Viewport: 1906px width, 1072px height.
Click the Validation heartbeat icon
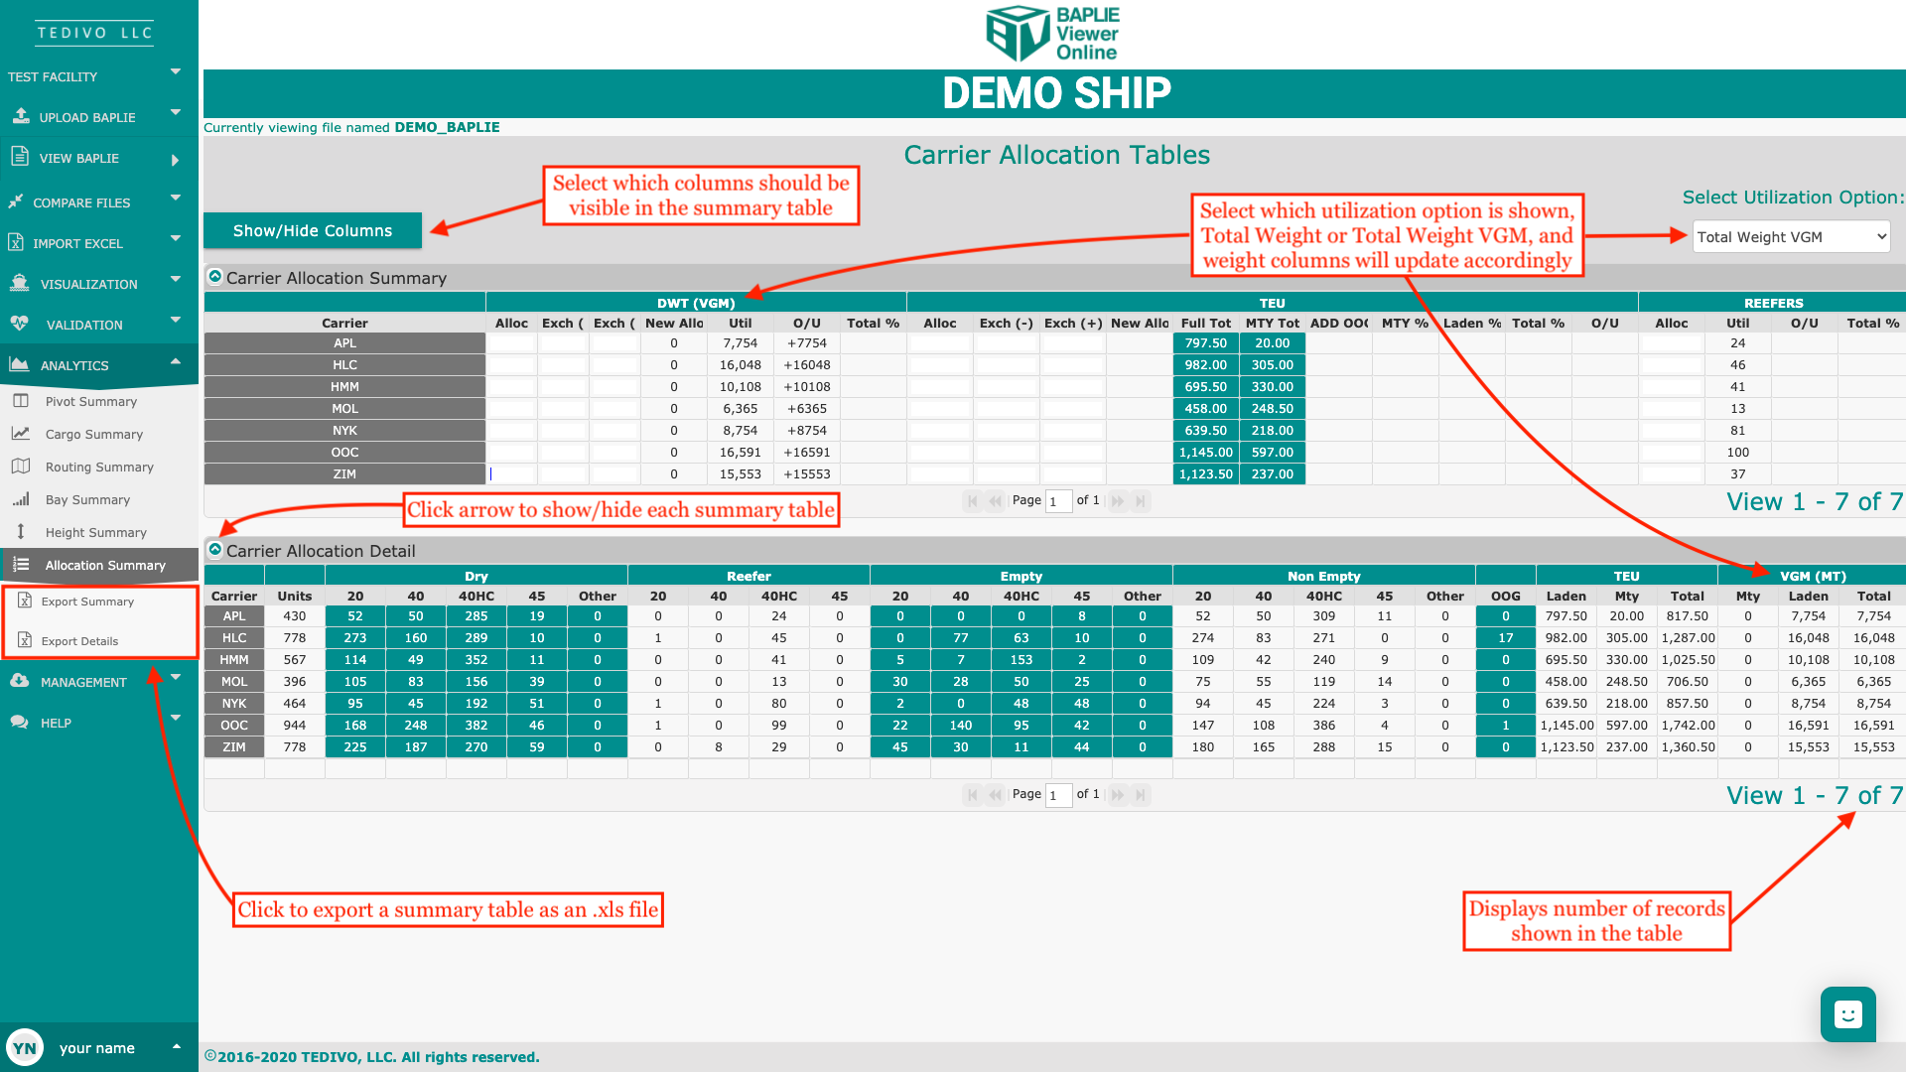pos(19,324)
